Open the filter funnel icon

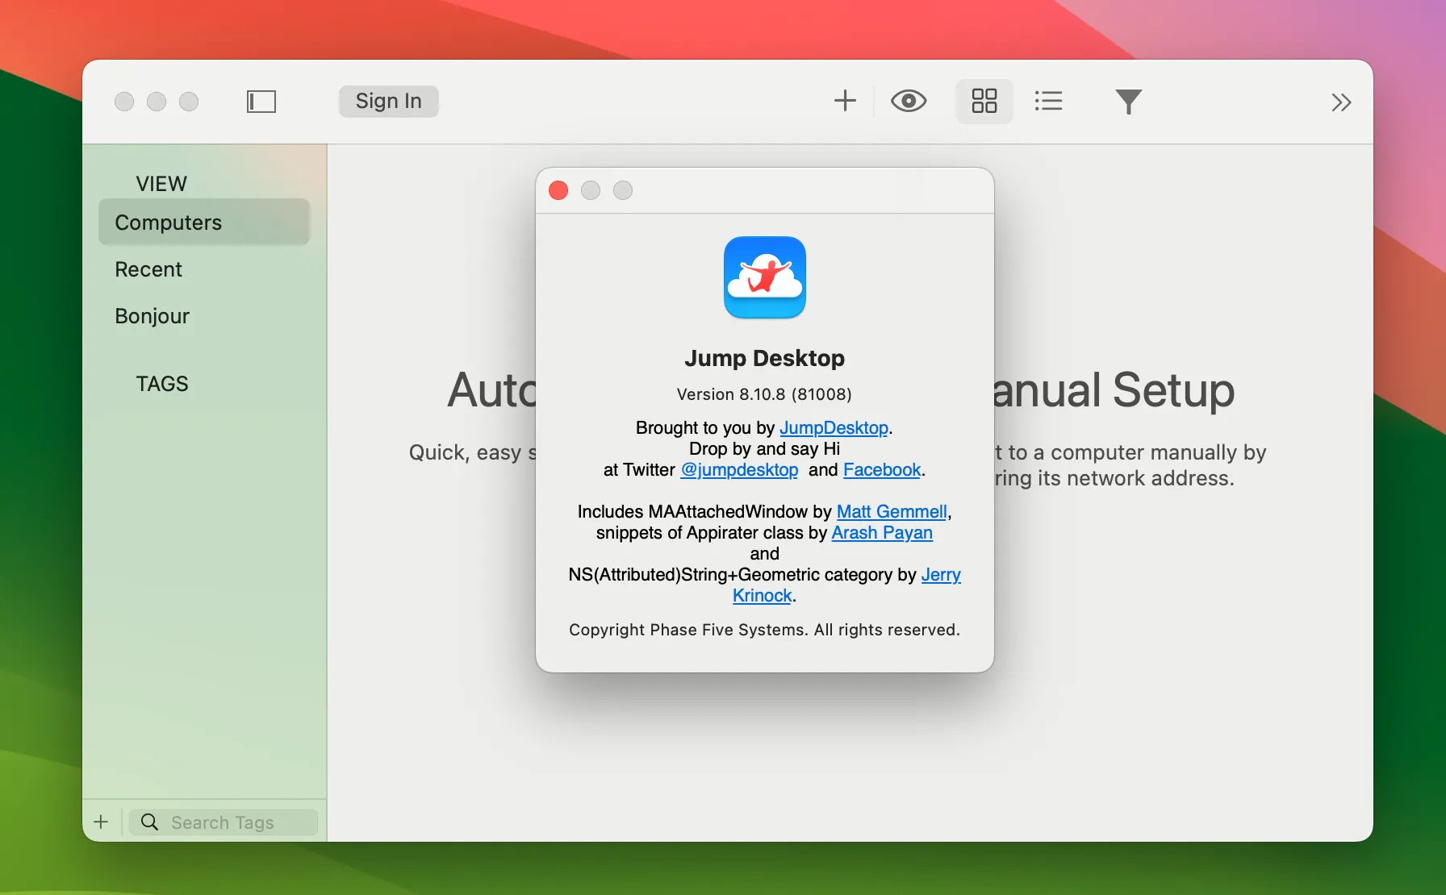(1128, 102)
